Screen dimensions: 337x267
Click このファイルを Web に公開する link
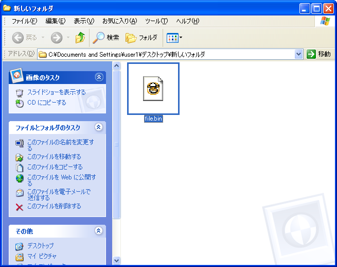point(62,180)
